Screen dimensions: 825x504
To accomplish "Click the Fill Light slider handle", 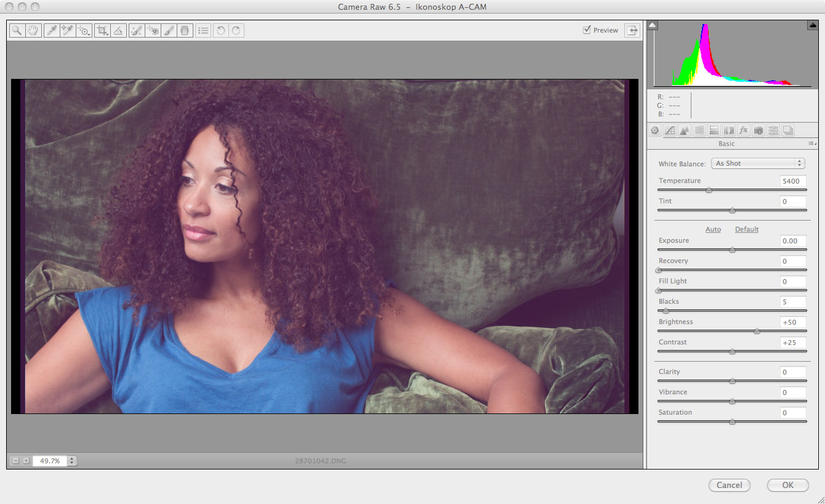I will click(x=658, y=290).
